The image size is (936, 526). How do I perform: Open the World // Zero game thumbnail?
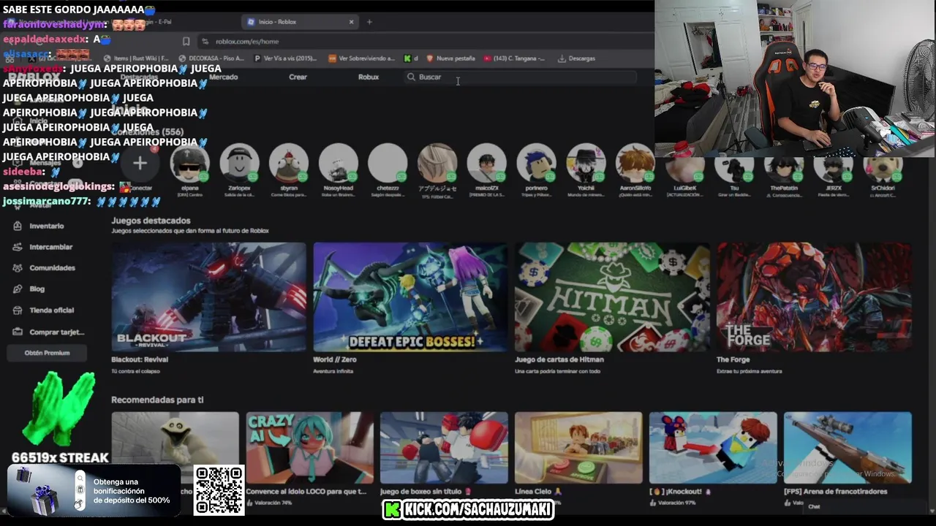coord(410,297)
